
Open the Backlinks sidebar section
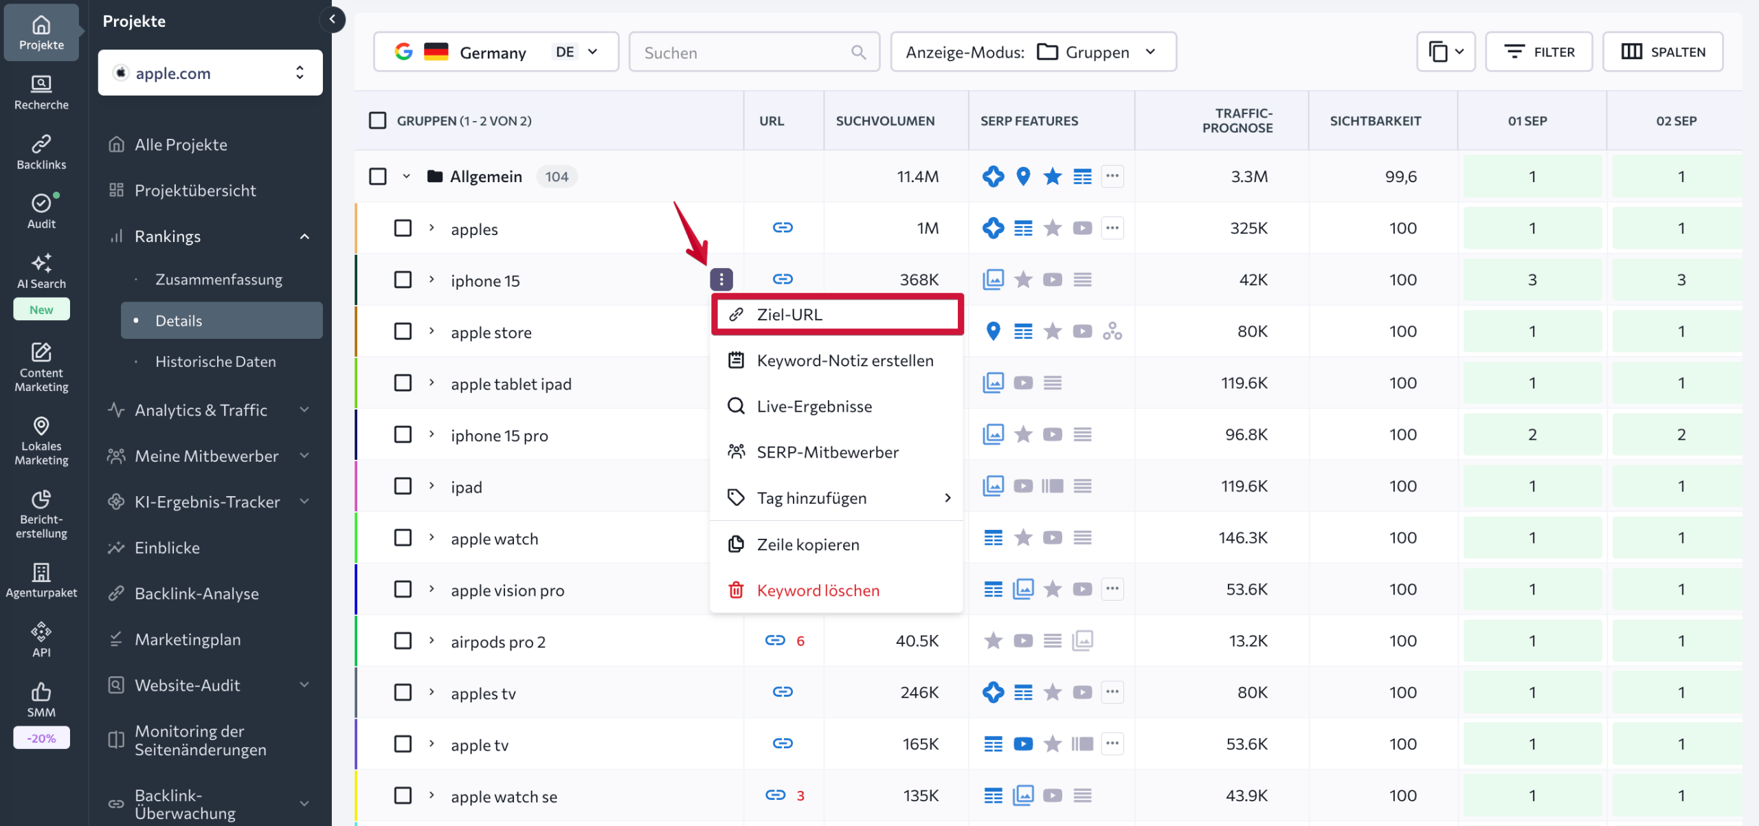pos(41,153)
